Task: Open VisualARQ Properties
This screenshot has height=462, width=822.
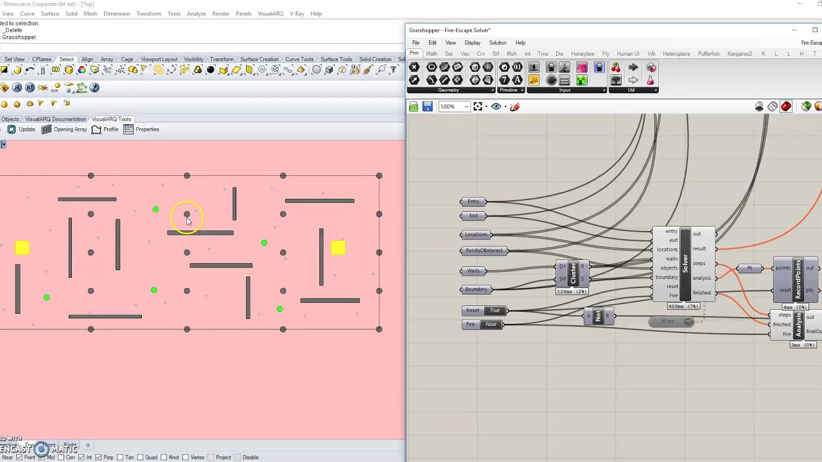Action: tap(141, 130)
